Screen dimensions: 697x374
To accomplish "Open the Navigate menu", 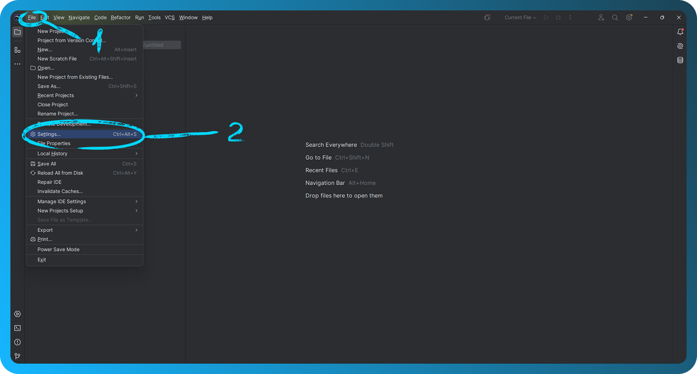I will 79,17.
